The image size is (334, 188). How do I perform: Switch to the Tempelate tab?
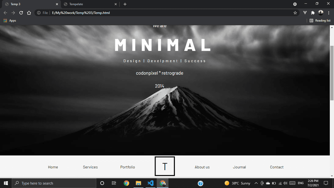coord(90,4)
